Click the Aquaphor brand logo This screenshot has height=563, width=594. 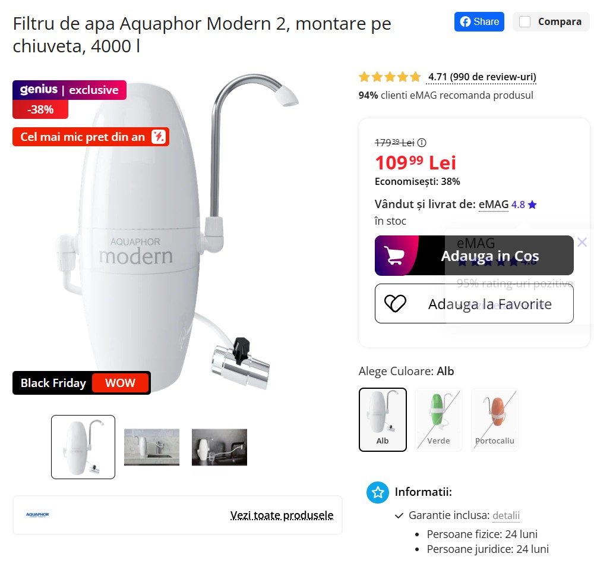37,515
